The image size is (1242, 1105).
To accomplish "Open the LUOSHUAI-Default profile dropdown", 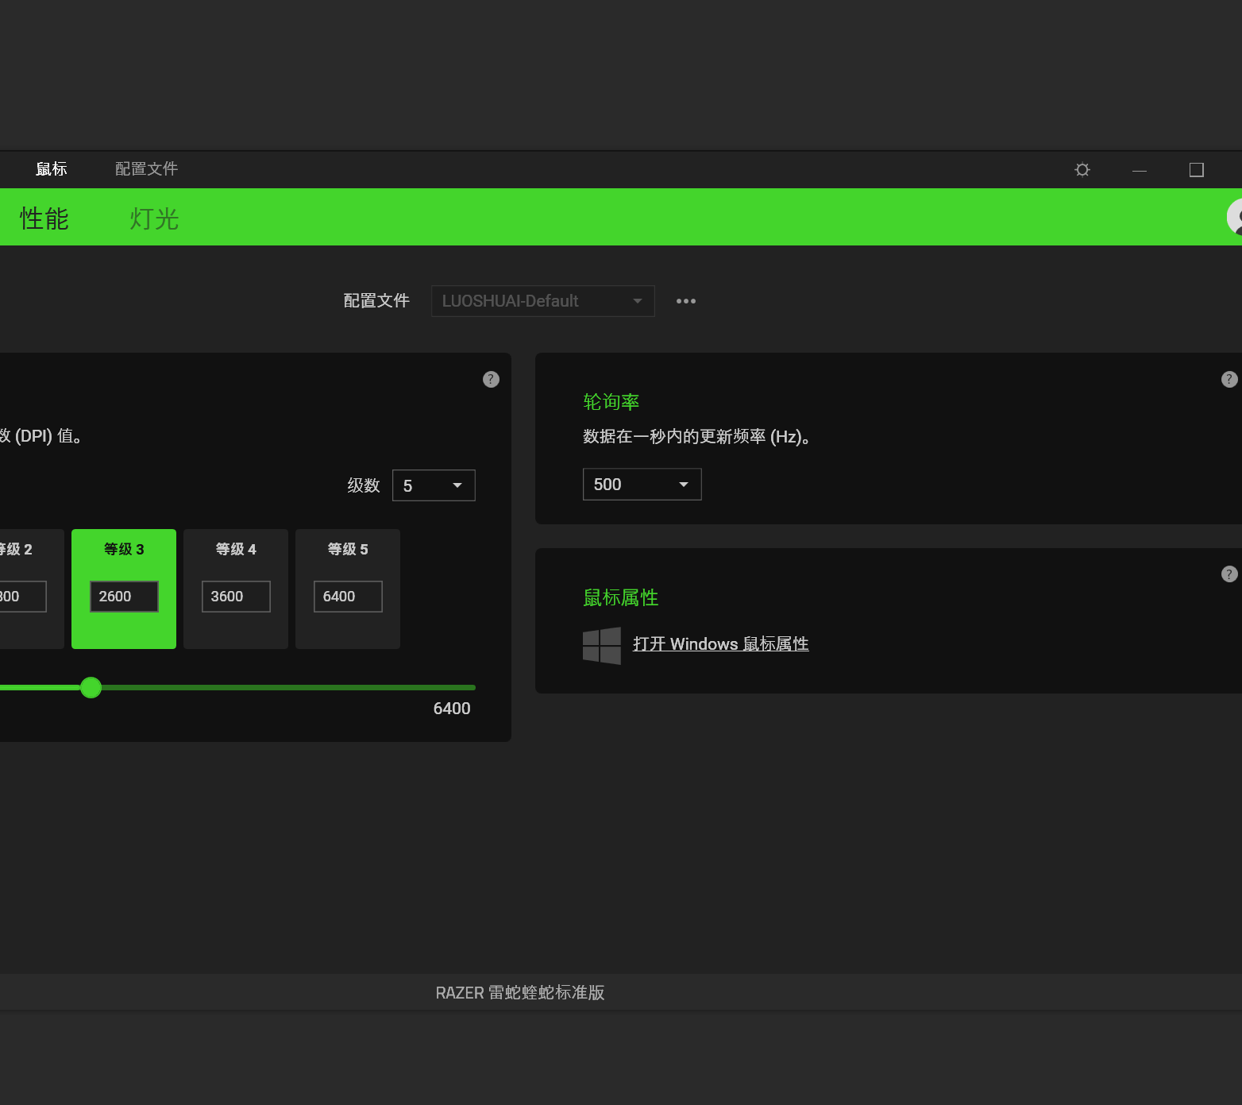I will tap(542, 301).
